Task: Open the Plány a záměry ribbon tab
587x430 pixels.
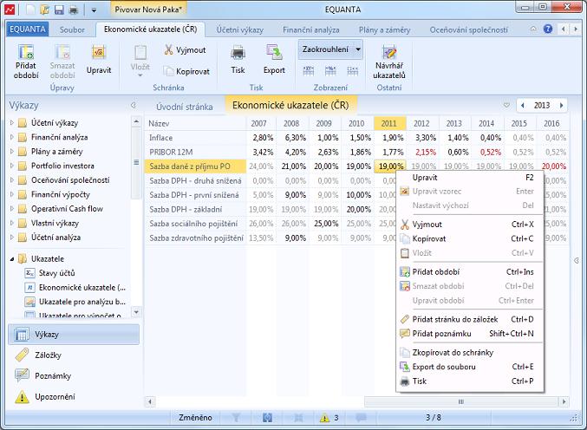Action: (x=384, y=29)
